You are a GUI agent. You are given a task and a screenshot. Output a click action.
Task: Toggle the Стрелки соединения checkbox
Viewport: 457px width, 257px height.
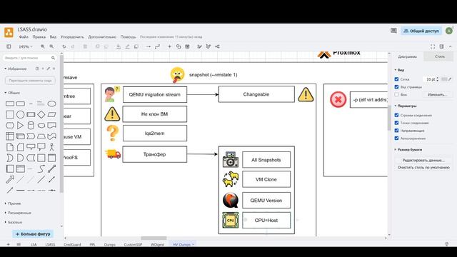tap(396, 115)
